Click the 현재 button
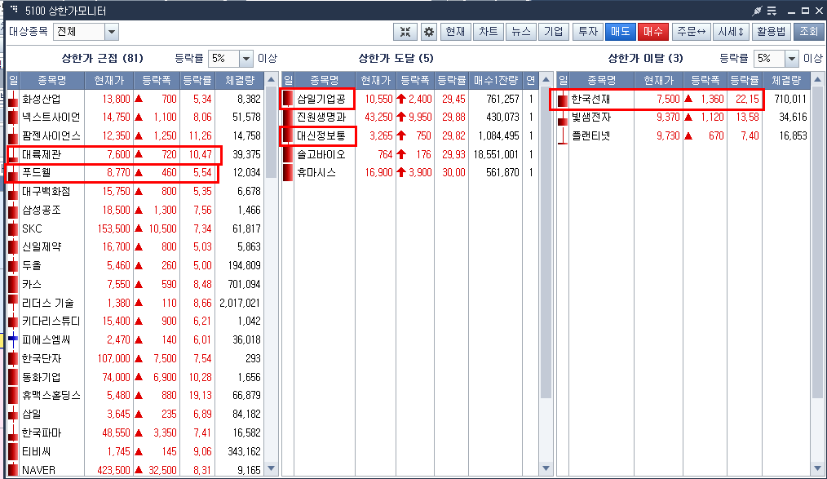This screenshot has height=479, width=827. 455,32
